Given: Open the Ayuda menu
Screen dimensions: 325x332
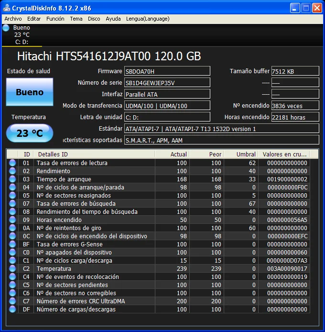Looking at the screenshot, I should pyautogui.click(x=113, y=19).
